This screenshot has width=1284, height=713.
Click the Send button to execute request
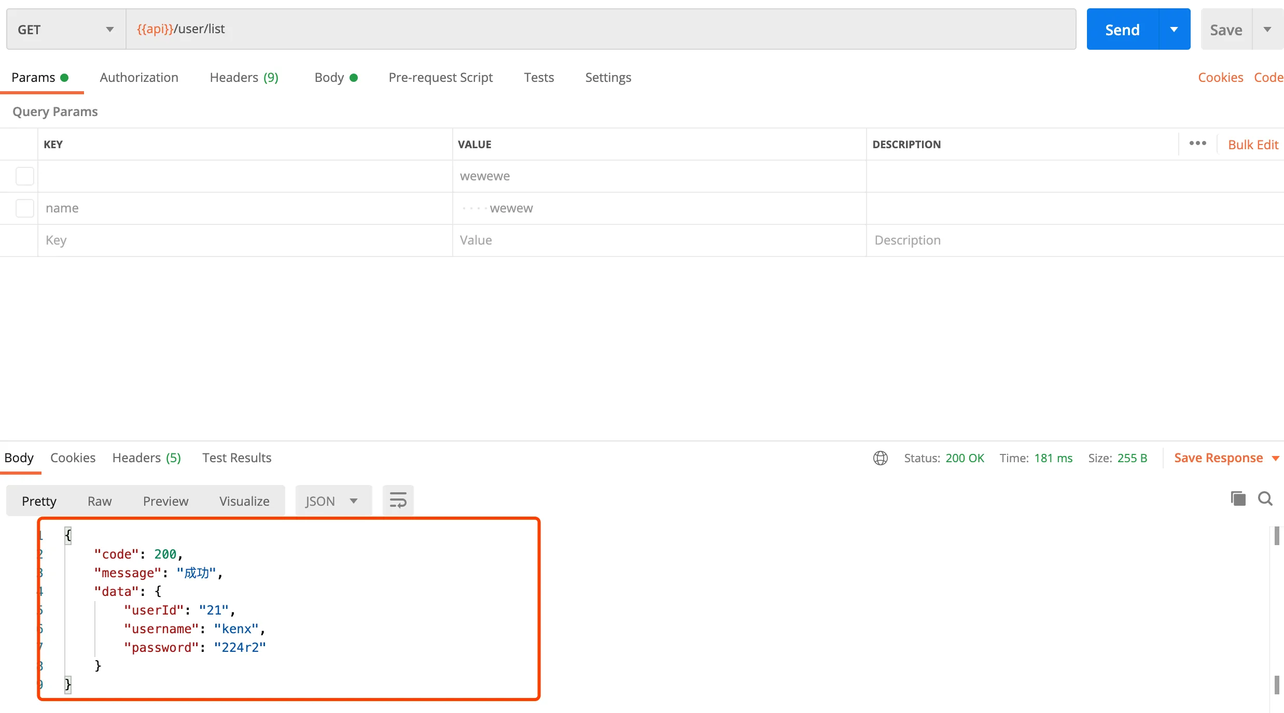[1122, 29]
